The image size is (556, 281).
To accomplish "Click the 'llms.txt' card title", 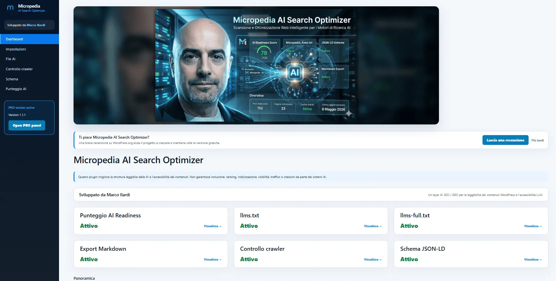I will pyautogui.click(x=250, y=215).
